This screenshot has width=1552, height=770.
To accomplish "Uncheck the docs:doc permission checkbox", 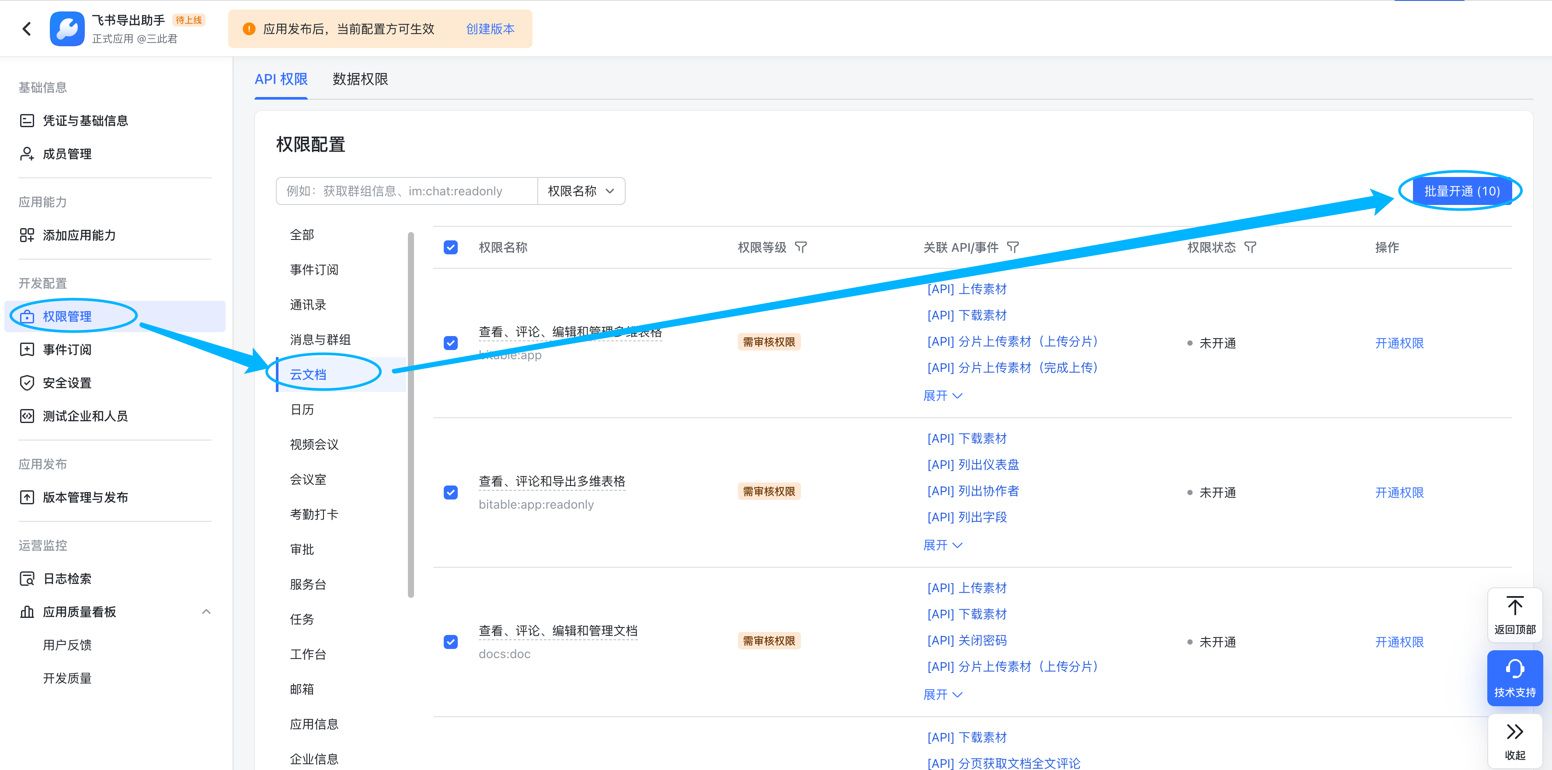I will pyautogui.click(x=451, y=642).
